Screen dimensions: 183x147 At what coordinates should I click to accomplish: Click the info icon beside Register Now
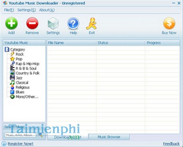(x=4, y=144)
